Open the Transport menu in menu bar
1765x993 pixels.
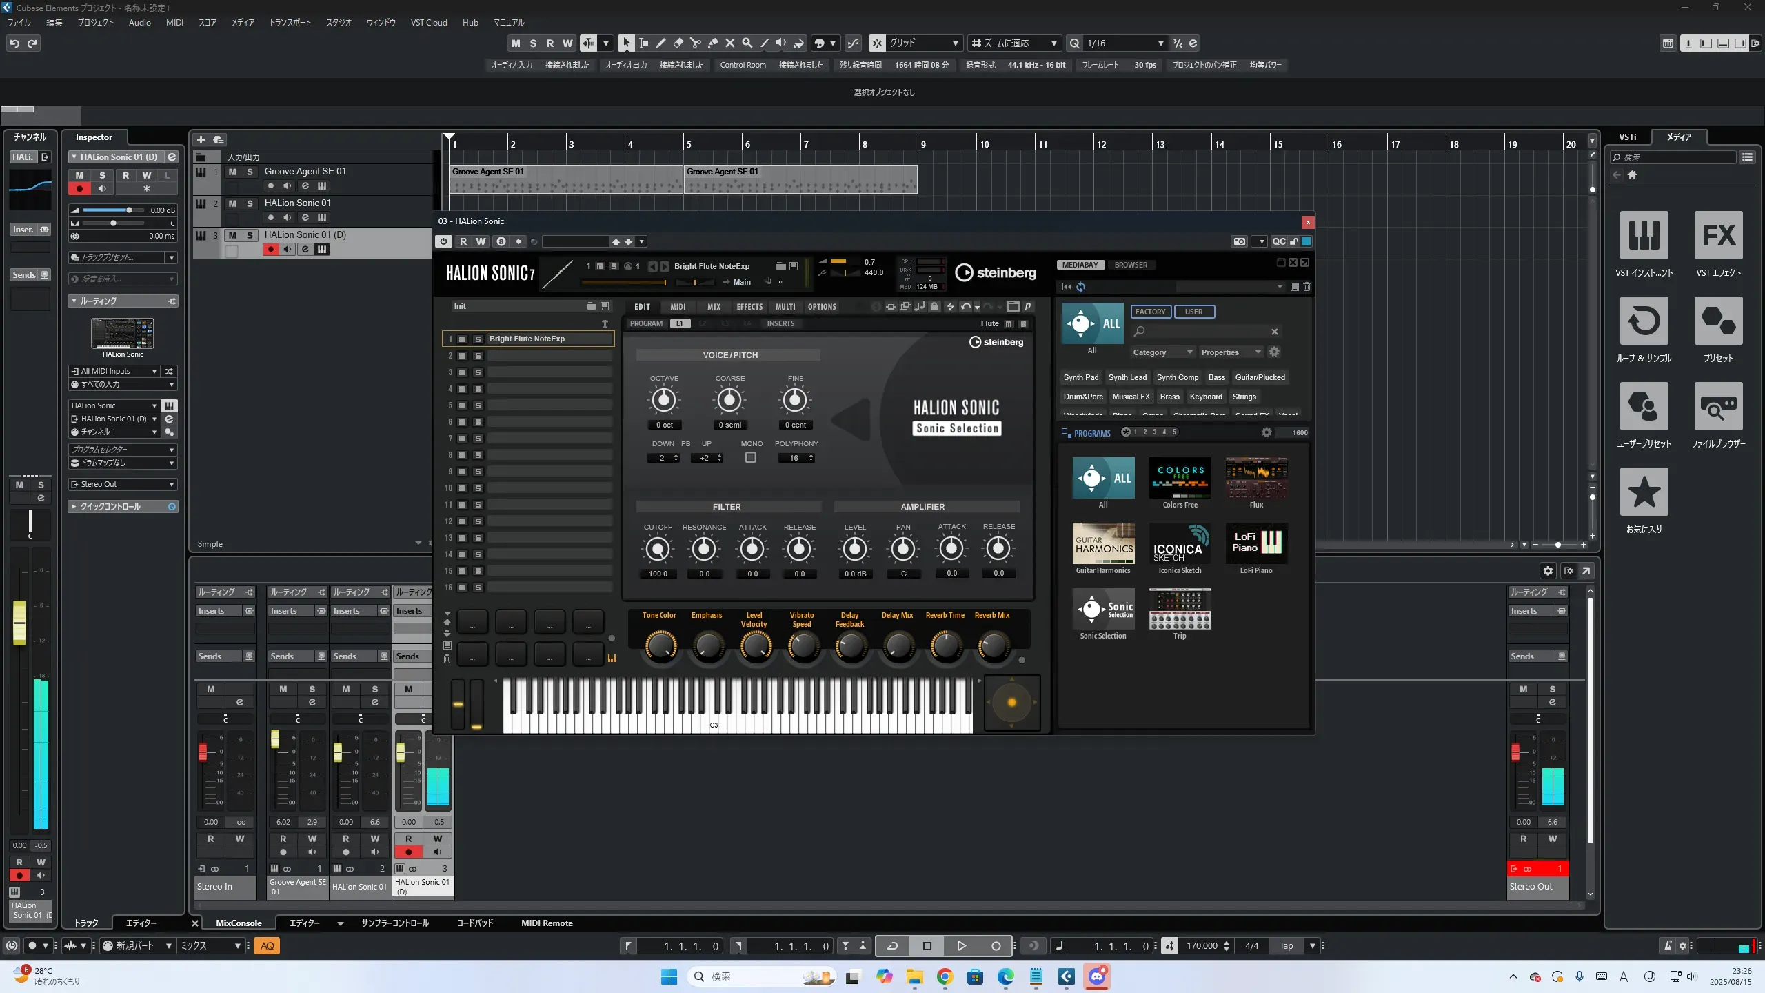pyautogui.click(x=290, y=22)
